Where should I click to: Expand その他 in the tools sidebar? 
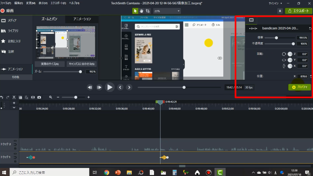pyautogui.click(x=16, y=77)
